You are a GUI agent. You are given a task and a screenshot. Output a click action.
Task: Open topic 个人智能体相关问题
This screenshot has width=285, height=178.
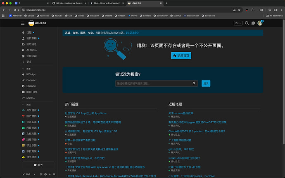point(180,140)
